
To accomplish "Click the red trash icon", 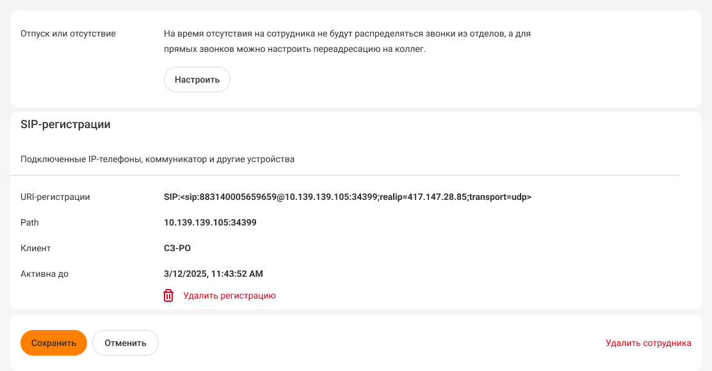I will (x=168, y=295).
